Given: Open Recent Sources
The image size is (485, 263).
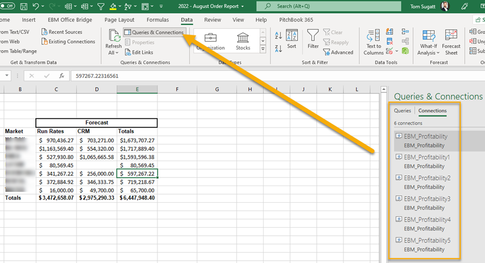Looking at the screenshot, I should click(x=62, y=32).
